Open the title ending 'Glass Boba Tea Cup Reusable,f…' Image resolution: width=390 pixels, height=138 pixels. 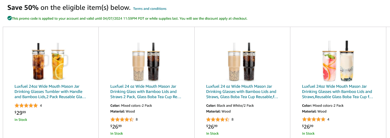tap(242, 92)
